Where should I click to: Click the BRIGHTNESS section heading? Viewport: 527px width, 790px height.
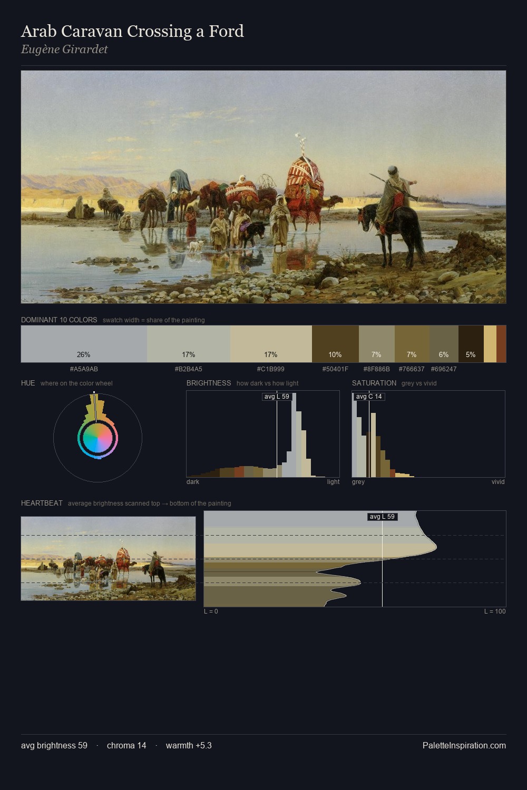point(209,383)
